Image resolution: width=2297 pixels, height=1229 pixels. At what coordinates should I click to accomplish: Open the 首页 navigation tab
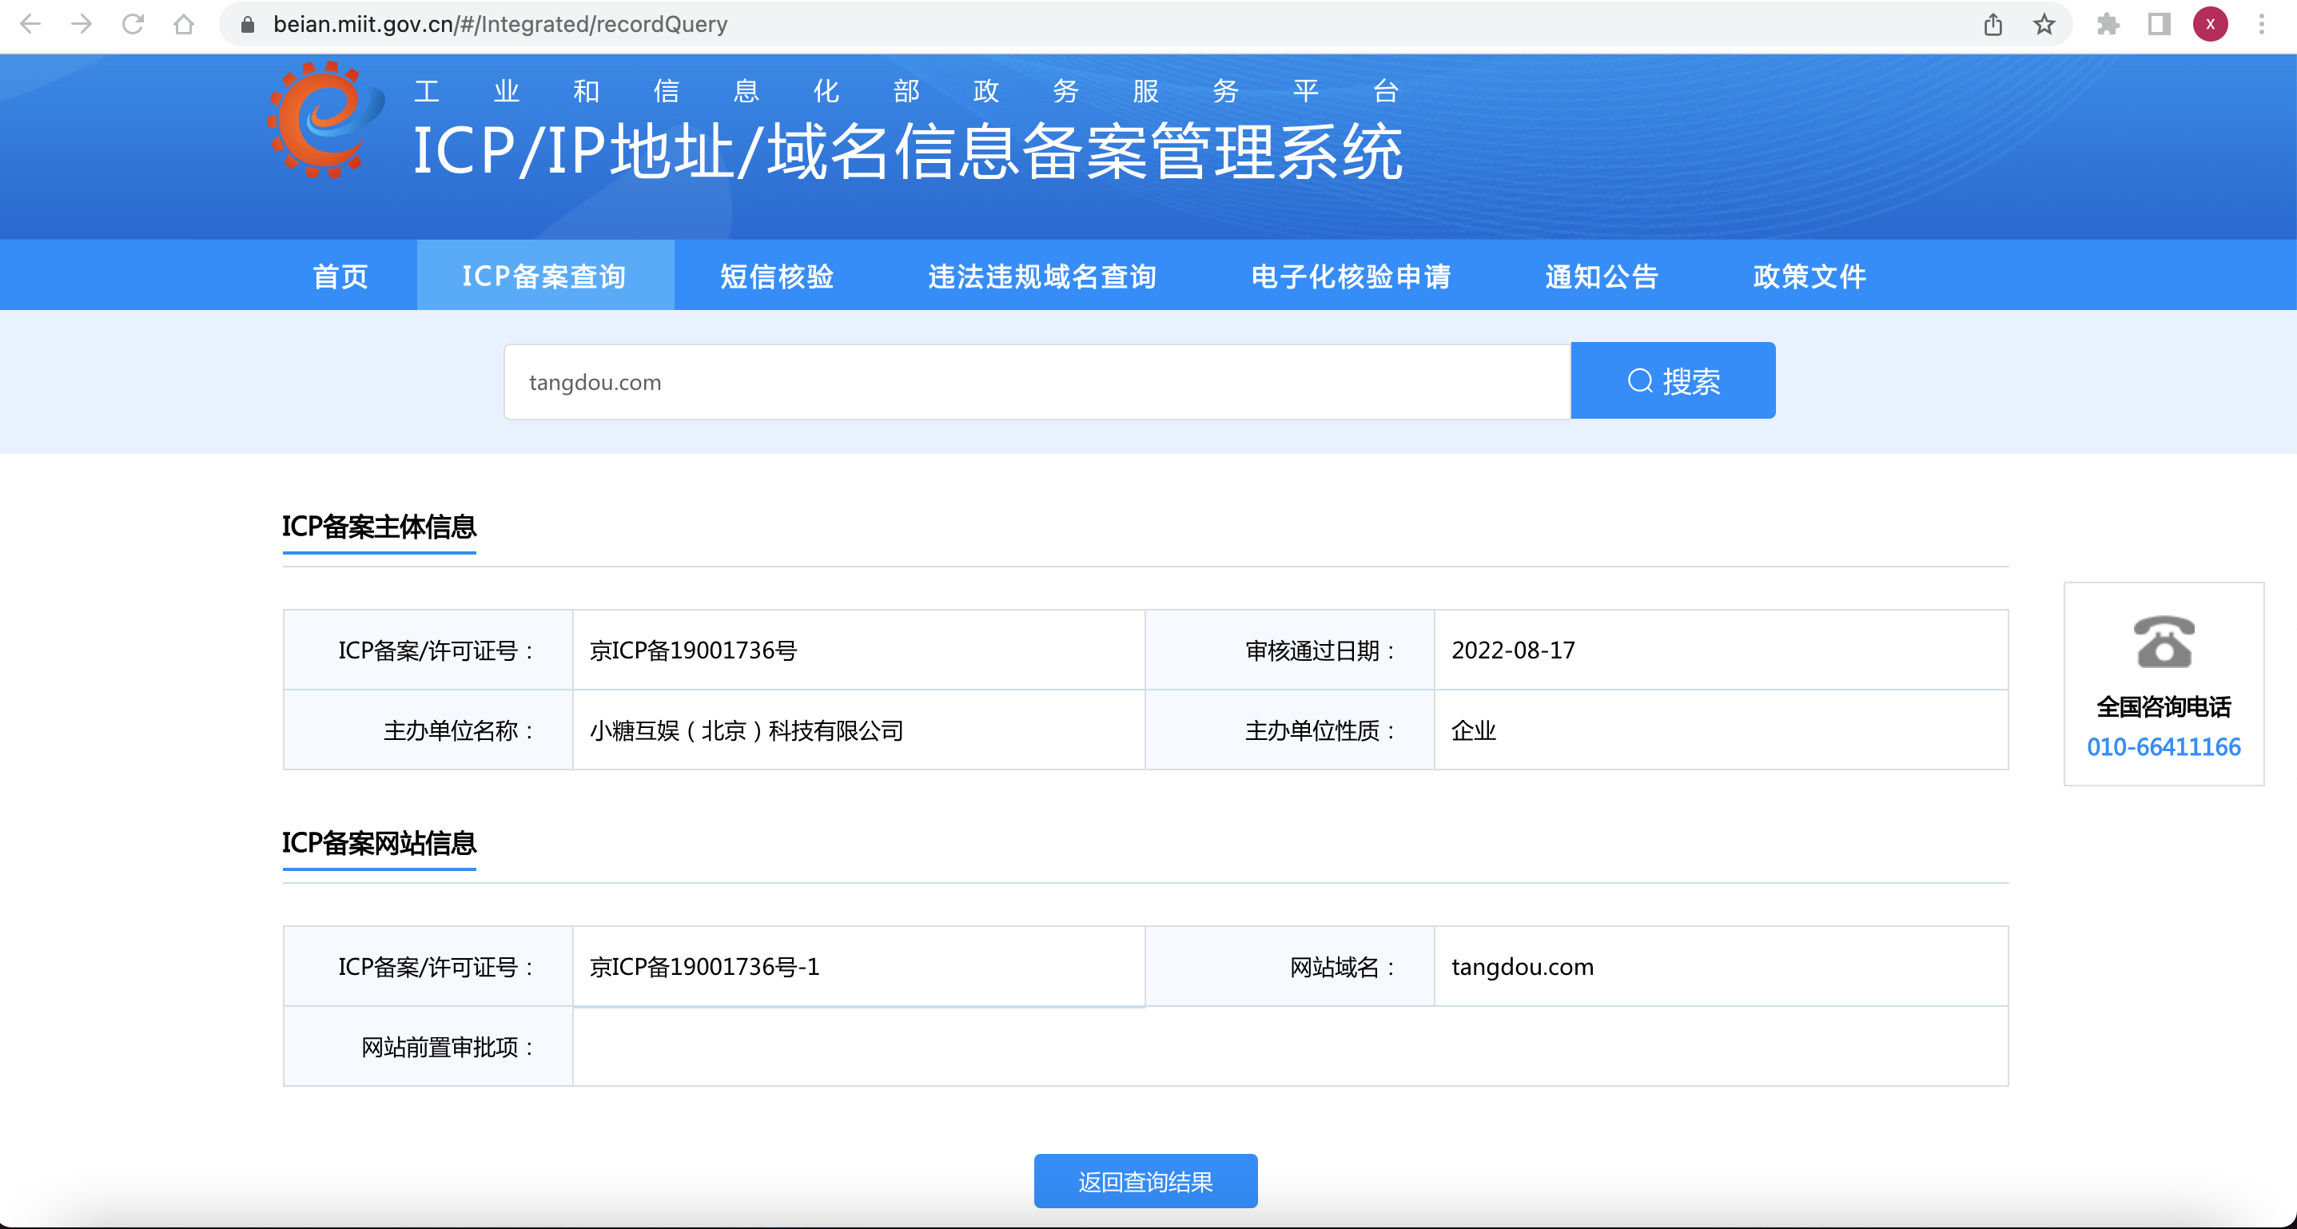pos(340,276)
